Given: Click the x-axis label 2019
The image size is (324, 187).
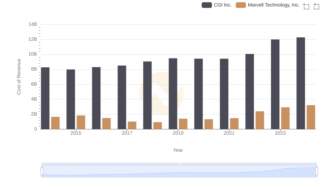Looking at the screenshot, I should [x=178, y=133].
